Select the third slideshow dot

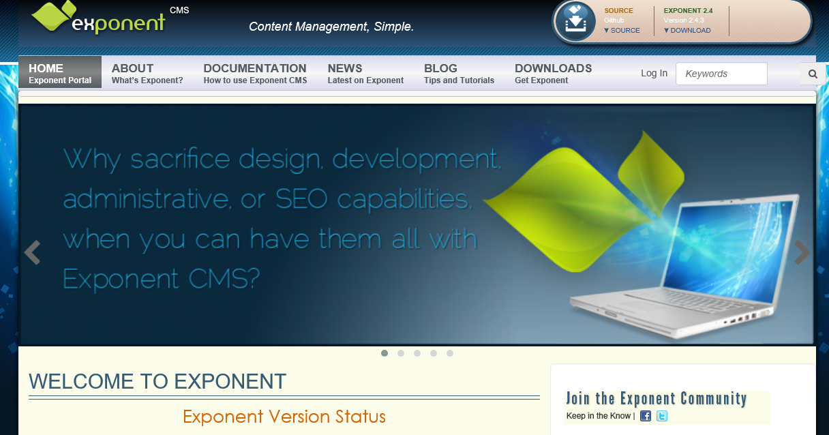tap(417, 353)
